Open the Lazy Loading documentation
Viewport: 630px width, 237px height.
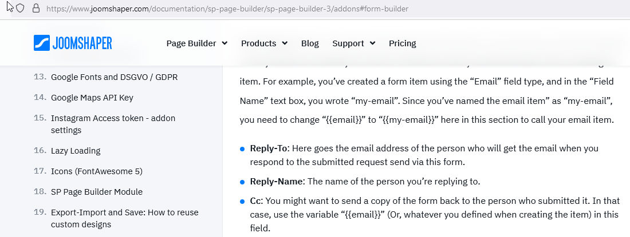pyautogui.click(x=76, y=151)
